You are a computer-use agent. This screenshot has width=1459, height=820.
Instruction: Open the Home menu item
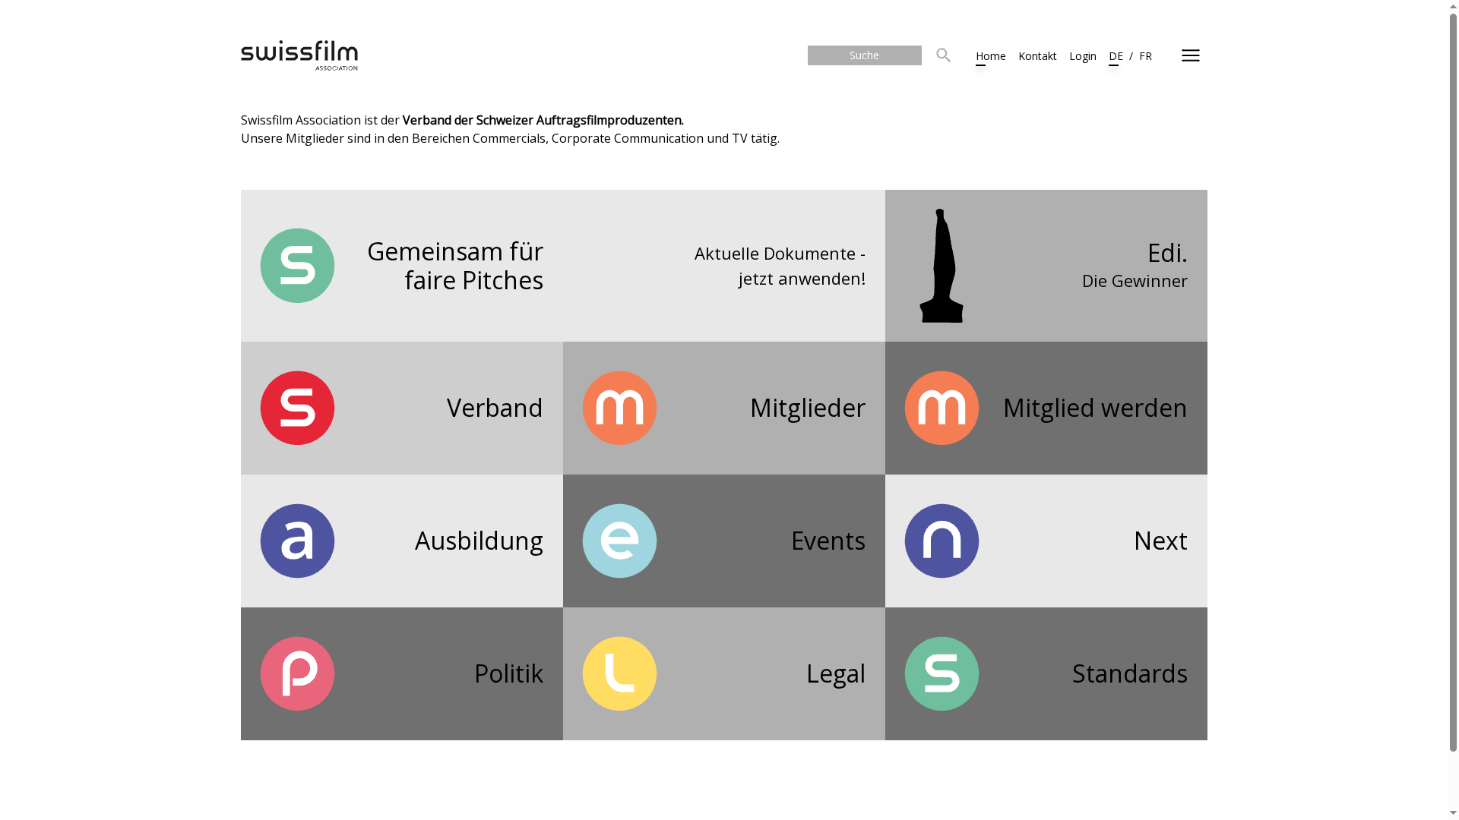[x=990, y=55]
